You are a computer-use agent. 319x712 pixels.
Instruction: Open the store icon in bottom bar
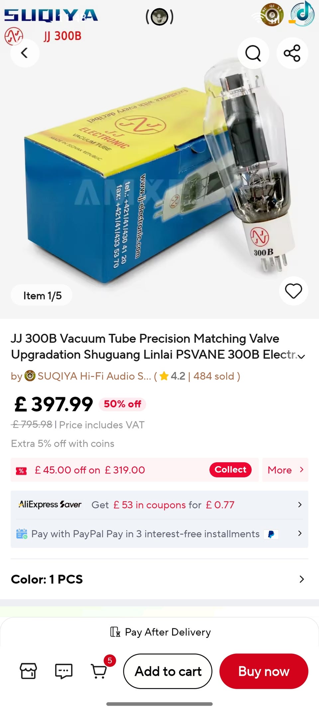[29, 671]
